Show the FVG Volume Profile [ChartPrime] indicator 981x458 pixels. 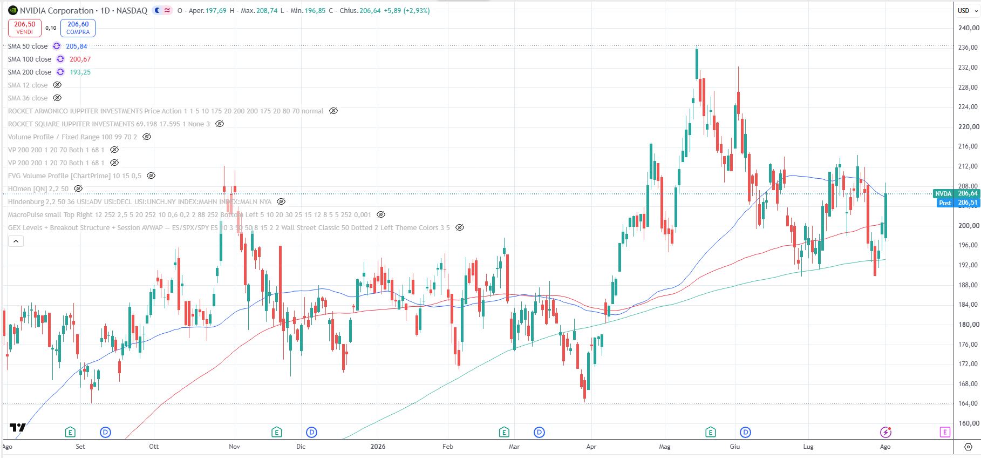tap(151, 176)
